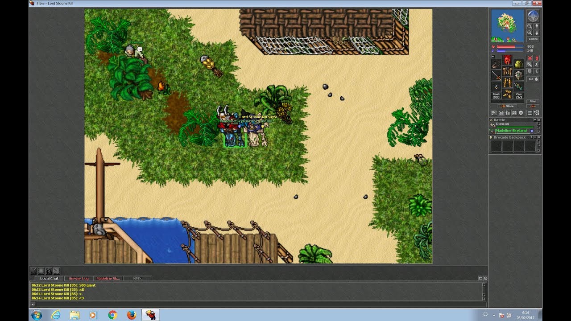Image resolution: width=571 pixels, height=321 pixels.
Task: Select the red helmet equipment slot
Action: coord(507,60)
